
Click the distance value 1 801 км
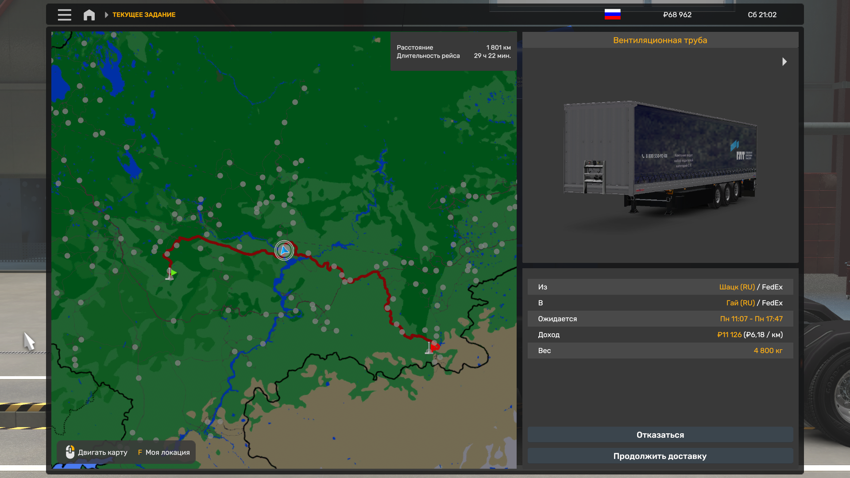[x=498, y=47]
